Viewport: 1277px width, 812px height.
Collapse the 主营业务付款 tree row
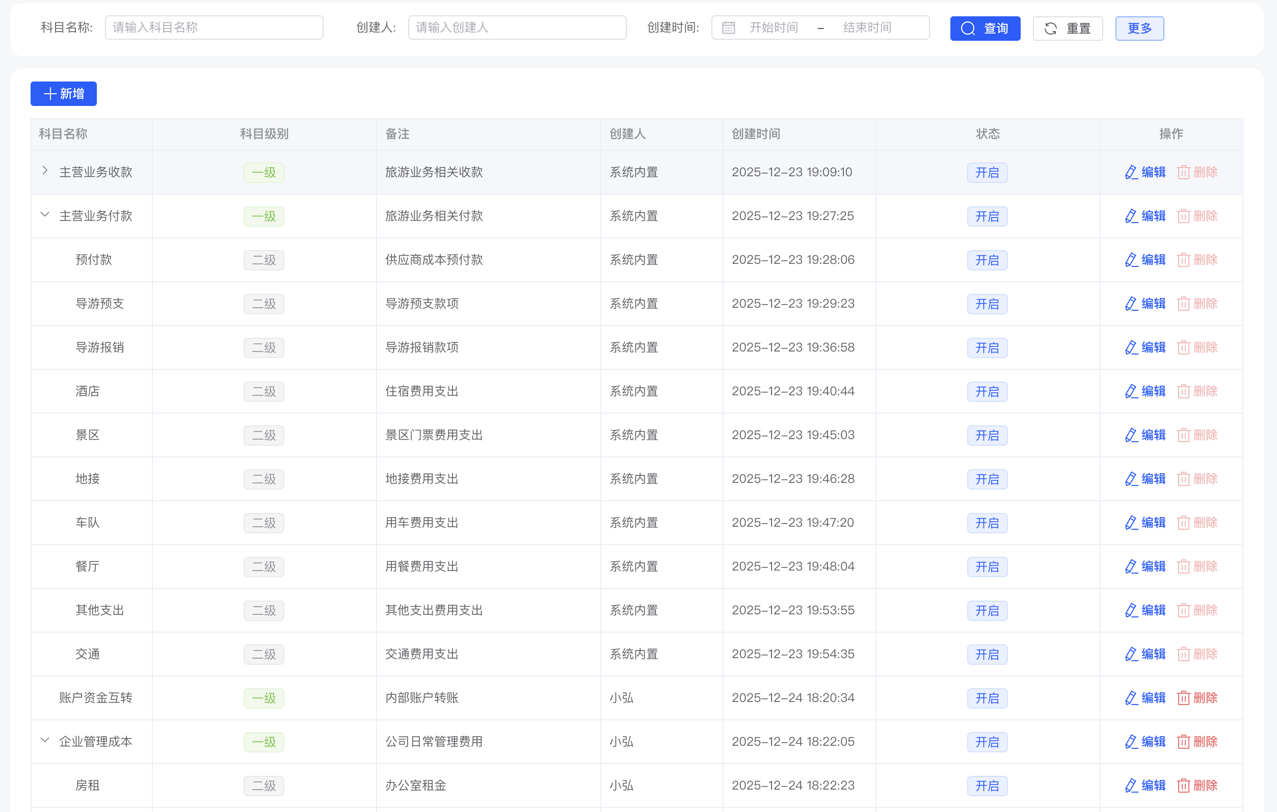click(x=45, y=214)
